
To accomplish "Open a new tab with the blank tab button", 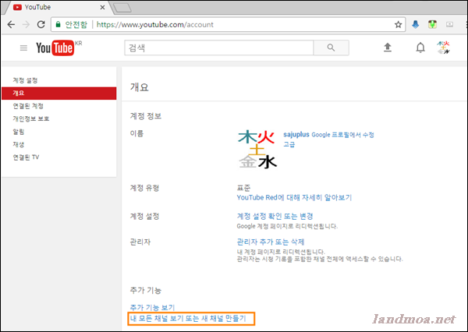I will coord(122,8).
